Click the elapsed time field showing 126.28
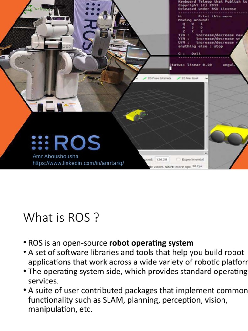 (162, 159)
